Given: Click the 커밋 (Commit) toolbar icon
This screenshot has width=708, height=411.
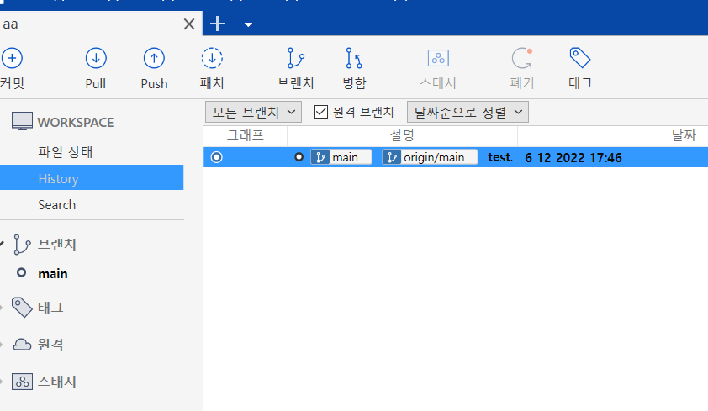Looking at the screenshot, I should [x=12, y=58].
